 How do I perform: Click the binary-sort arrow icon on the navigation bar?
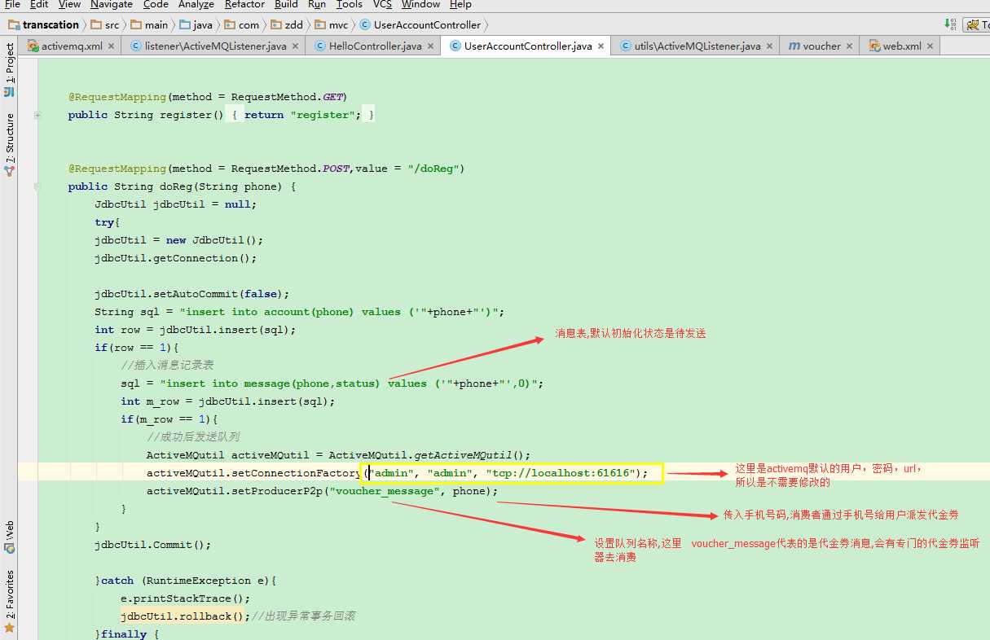[x=950, y=24]
